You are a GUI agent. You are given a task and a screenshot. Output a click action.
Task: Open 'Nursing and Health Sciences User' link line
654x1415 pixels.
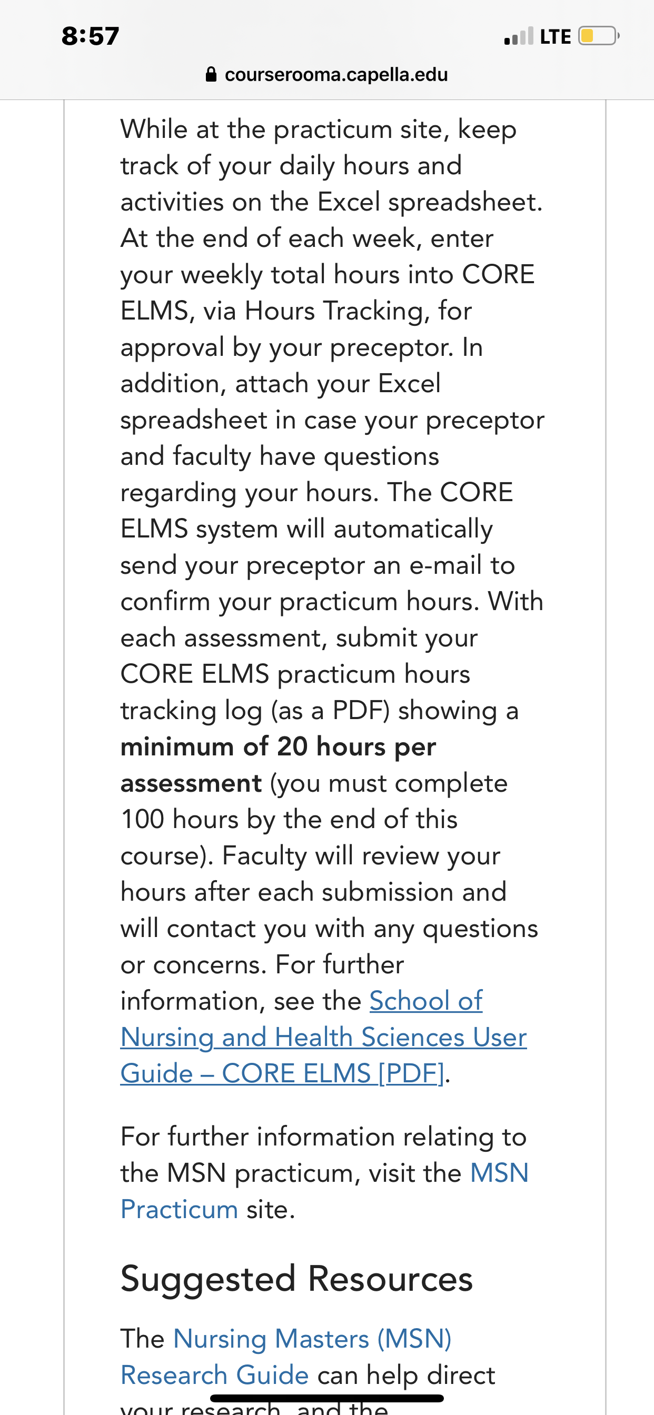[324, 1037]
